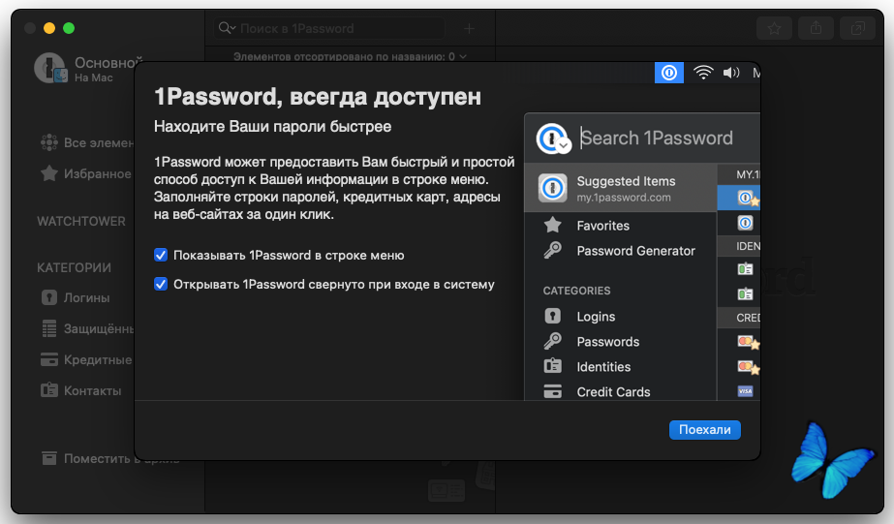Click the plus icon to add new item

(x=469, y=28)
